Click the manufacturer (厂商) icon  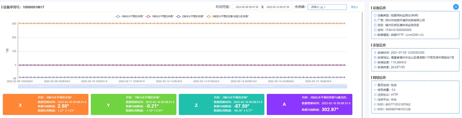[x=375, y=20]
